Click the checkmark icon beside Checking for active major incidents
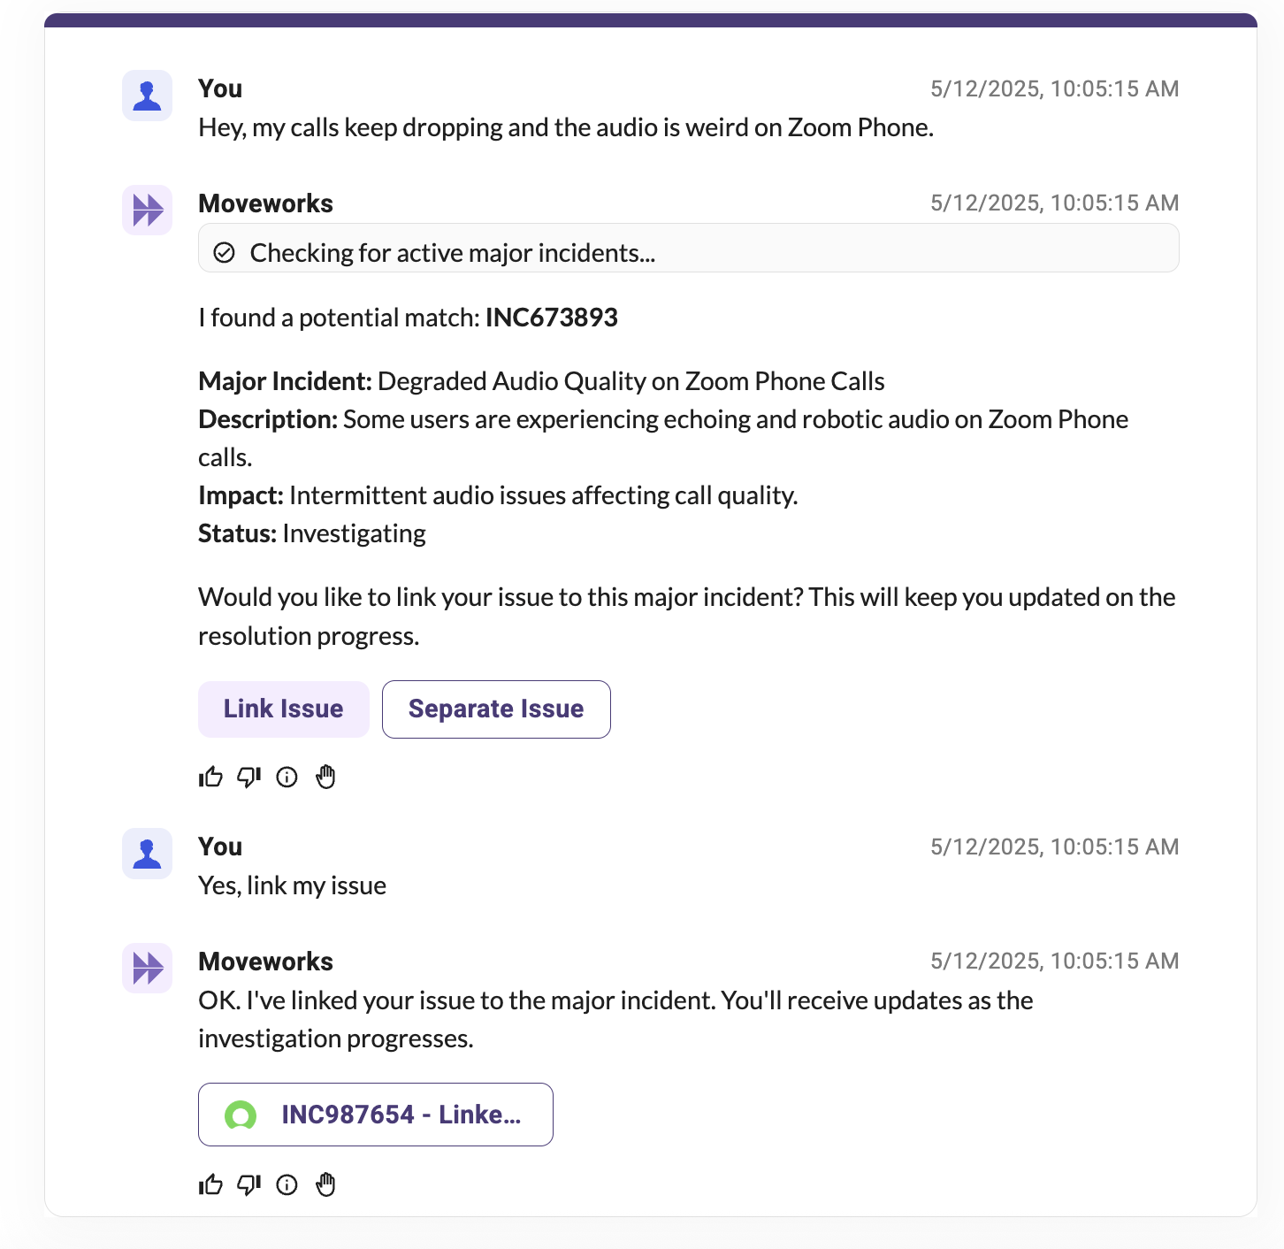Image resolution: width=1284 pixels, height=1249 pixels. 225,253
